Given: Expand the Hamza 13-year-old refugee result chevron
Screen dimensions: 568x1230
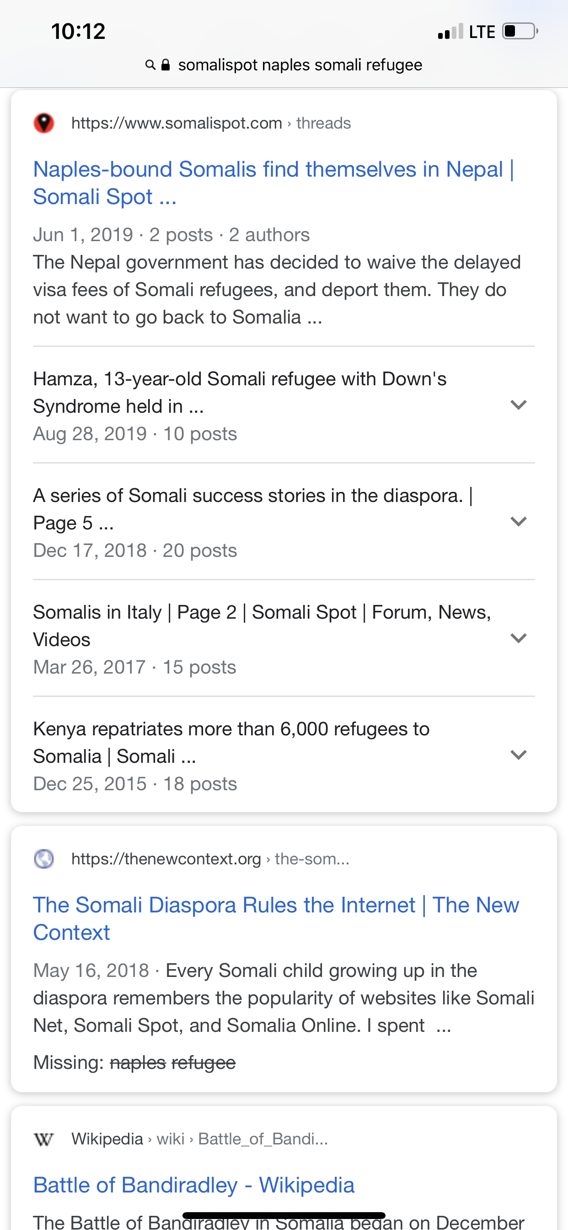Looking at the screenshot, I should point(518,405).
